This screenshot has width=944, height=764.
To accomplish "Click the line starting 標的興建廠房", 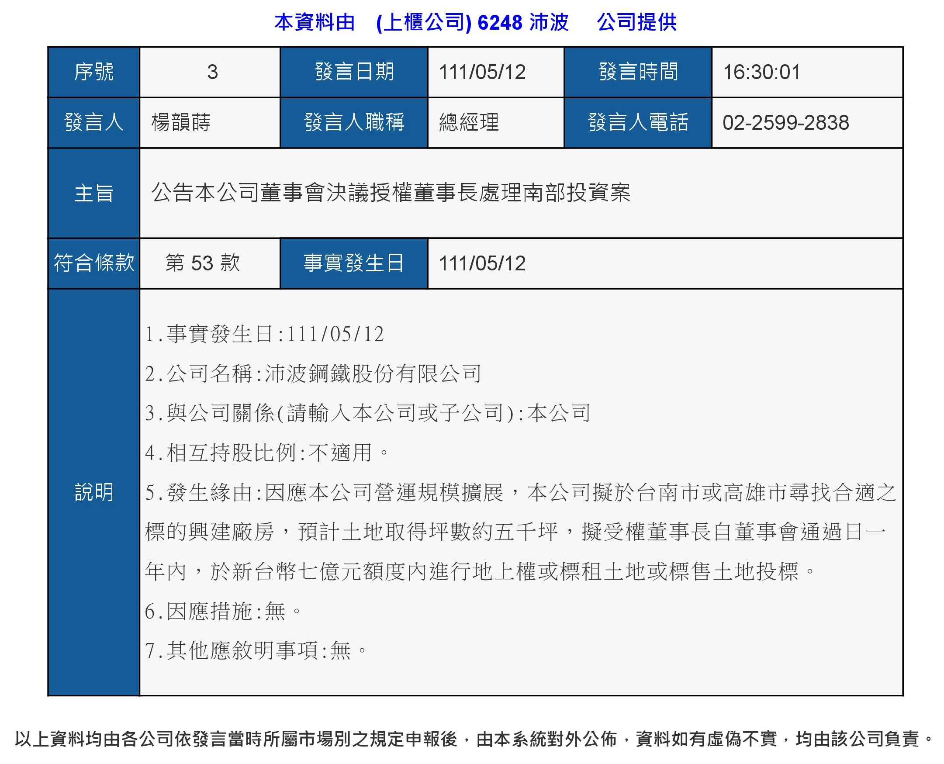I will [515, 532].
